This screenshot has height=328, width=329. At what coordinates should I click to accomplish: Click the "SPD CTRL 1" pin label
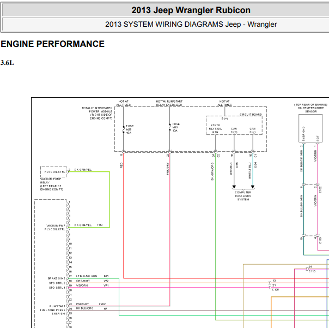[x=57, y=288]
